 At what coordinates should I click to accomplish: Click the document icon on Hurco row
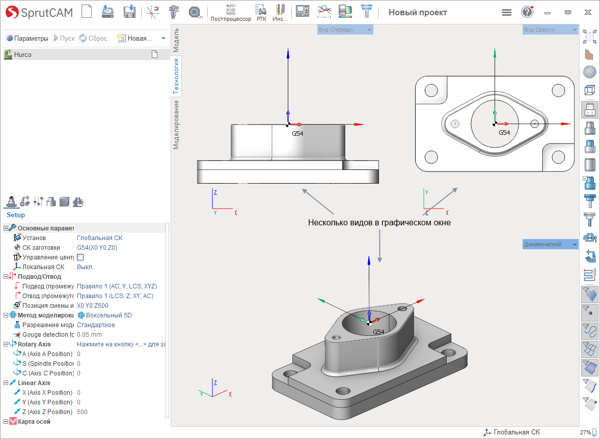pyautogui.click(x=155, y=54)
